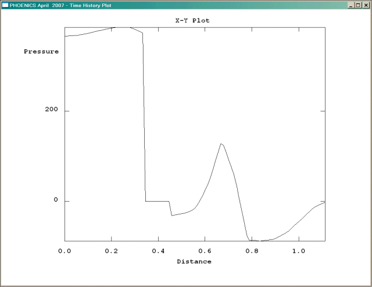This screenshot has height=287, width=372.
Task: Click the 0.4 x-axis tick label
Action: [158, 251]
